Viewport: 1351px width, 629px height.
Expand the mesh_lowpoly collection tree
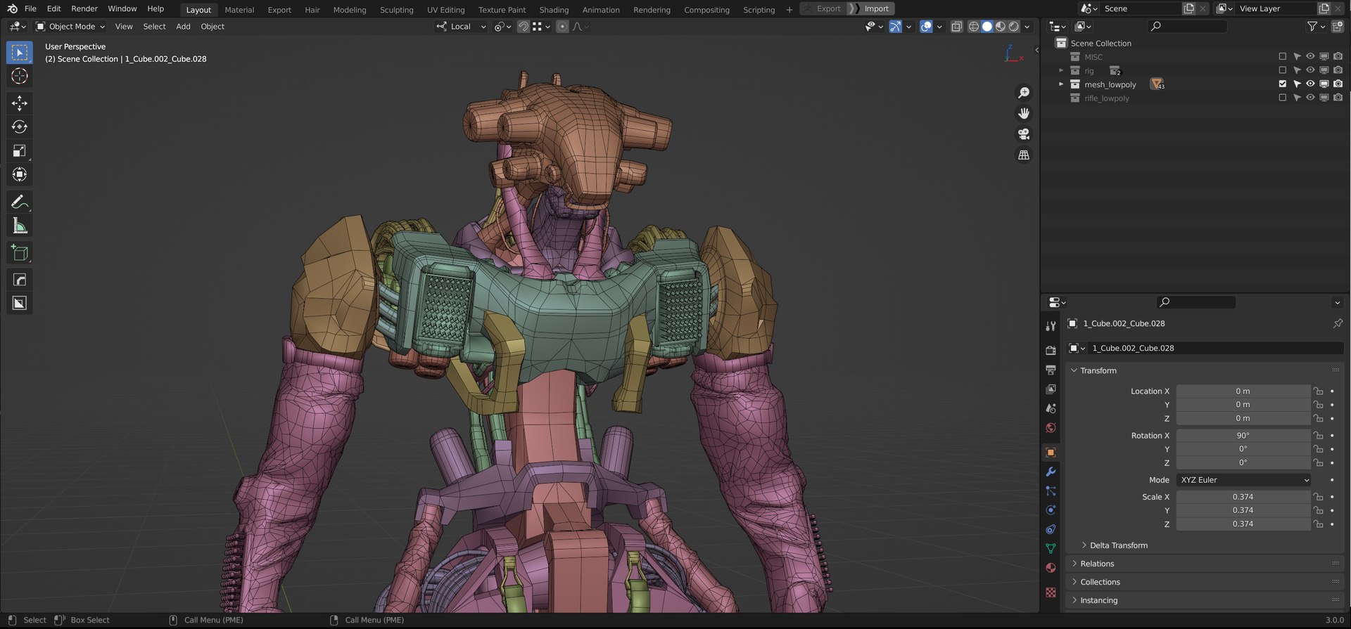click(1061, 84)
